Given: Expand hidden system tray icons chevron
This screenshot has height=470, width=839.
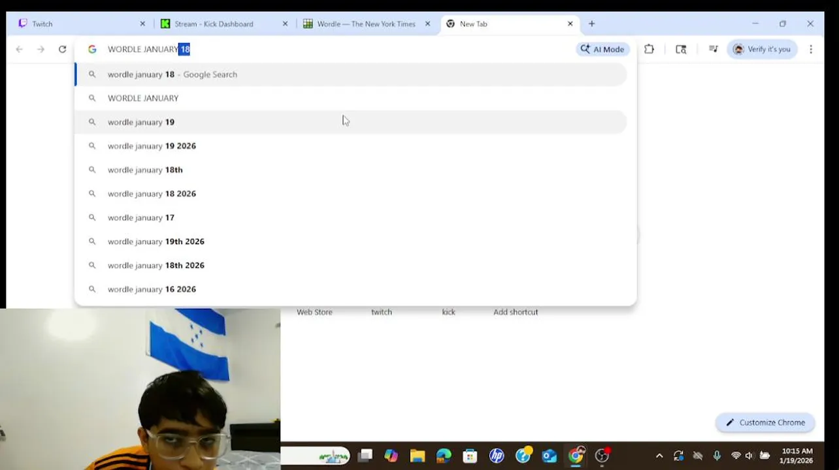Looking at the screenshot, I should [x=659, y=456].
